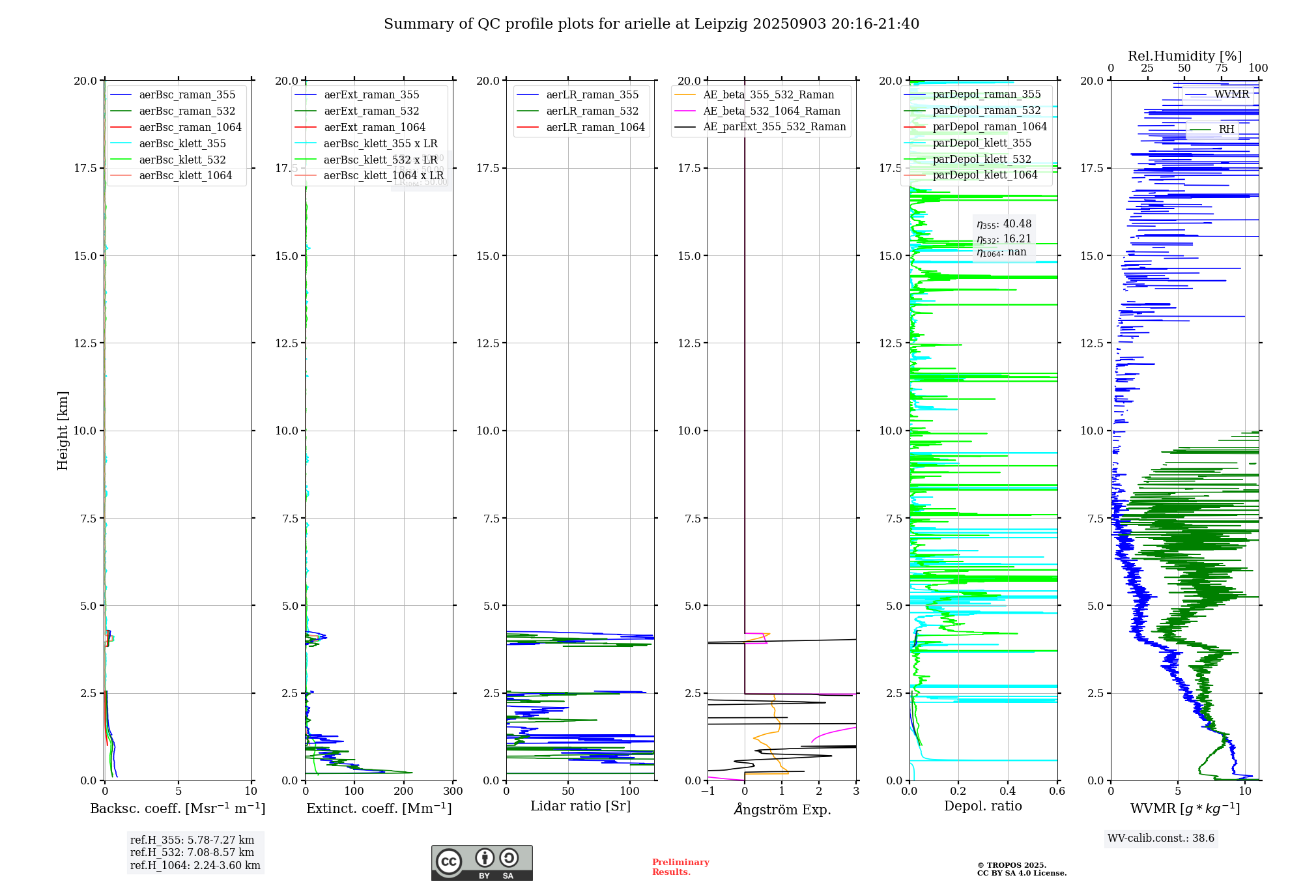Click the WV-calib.const. value box

1160,838
